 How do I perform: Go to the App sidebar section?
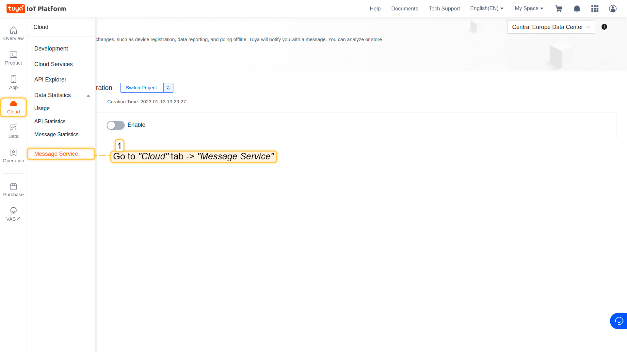[13, 82]
